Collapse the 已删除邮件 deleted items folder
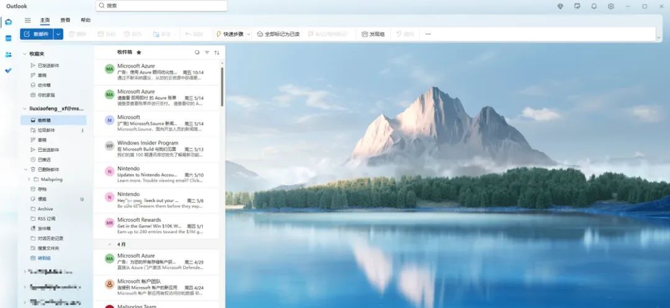This screenshot has height=308, width=670. click(25, 169)
